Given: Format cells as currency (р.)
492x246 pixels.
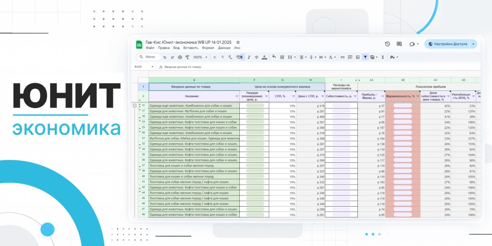Looking at the screenshot, I should 215,57.
